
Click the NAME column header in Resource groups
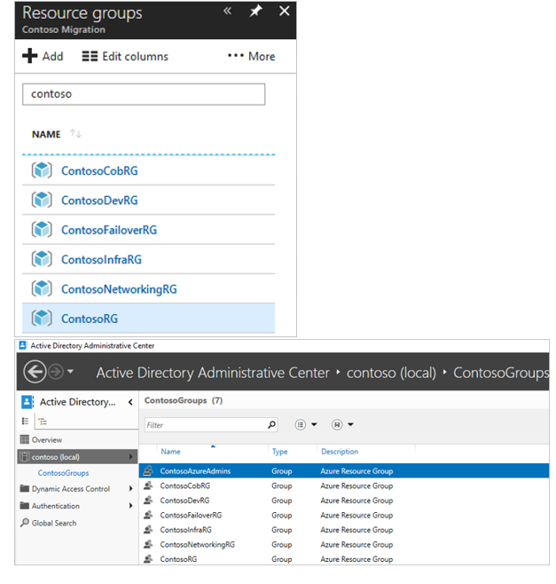click(46, 134)
